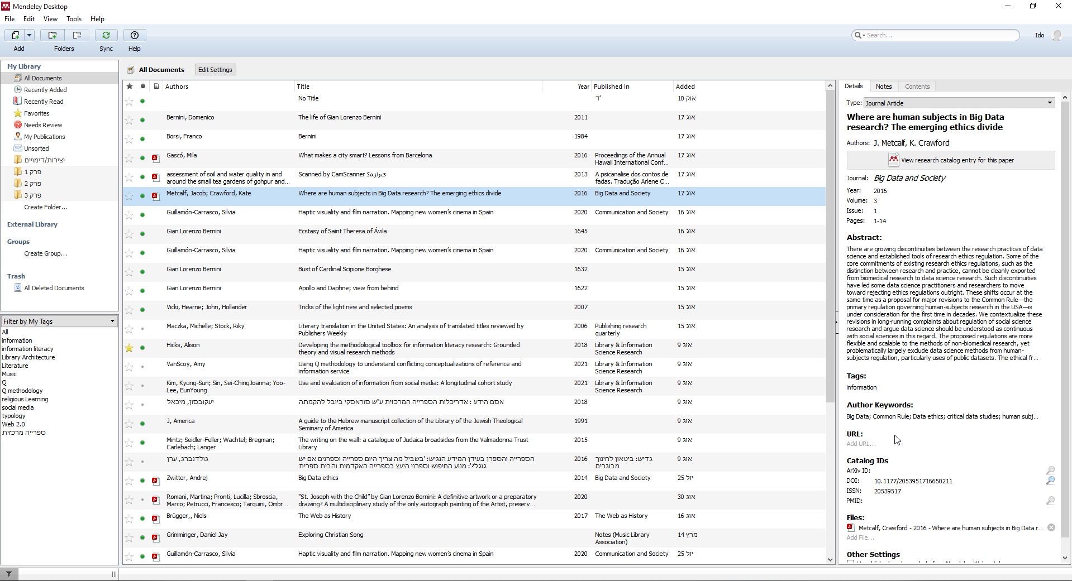Open PDF icon for Gascó, Mila row
The width and height of the screenshot is (1072, 581).
coord(156,159)
